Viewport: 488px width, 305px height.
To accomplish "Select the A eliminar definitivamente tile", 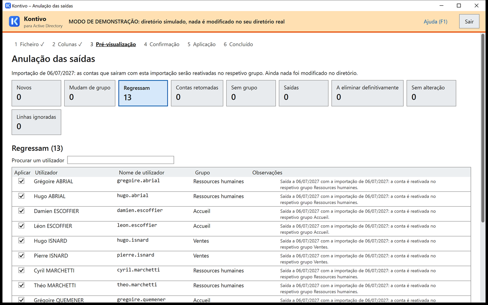I will tap(368, 93).
